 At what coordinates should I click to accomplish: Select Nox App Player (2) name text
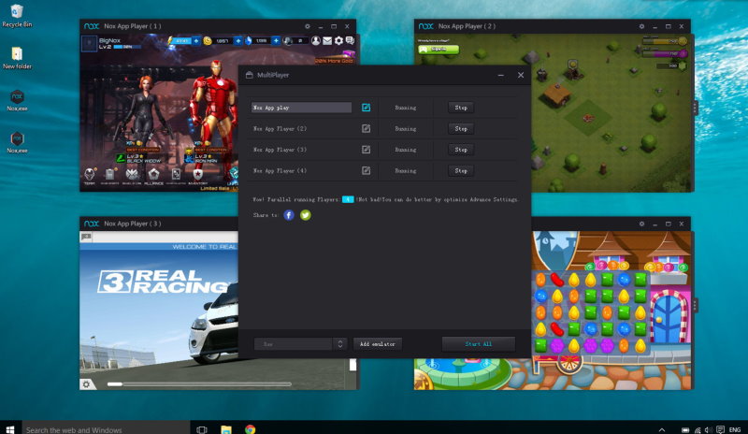pyautogui.click(x=280, y=128)
